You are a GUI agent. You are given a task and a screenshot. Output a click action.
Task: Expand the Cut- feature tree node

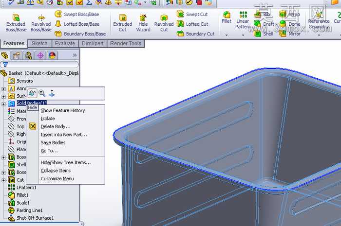click(3, 180)
